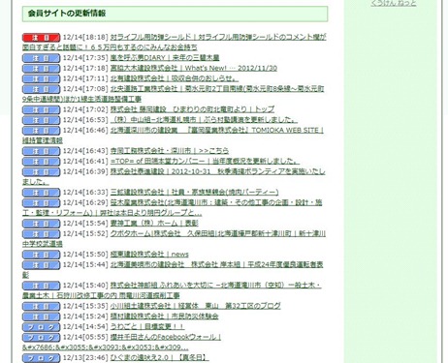Viewport: 448px width, 363px height.
Task: Open the =TOP= of link at 16:41
Action: point(205,161)
